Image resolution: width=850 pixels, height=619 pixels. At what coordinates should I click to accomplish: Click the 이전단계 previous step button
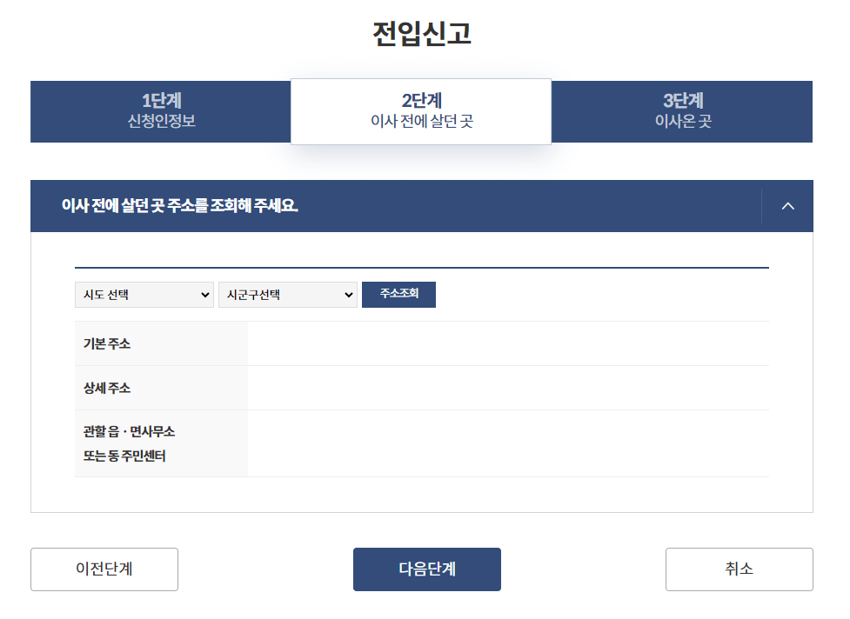(104, 569)
